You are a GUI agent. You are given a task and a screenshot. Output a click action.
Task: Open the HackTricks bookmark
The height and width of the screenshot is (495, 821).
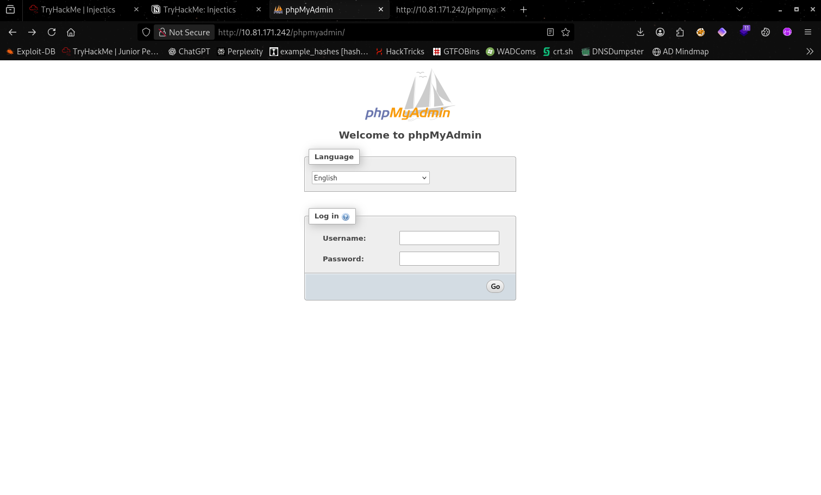[400, 52]
